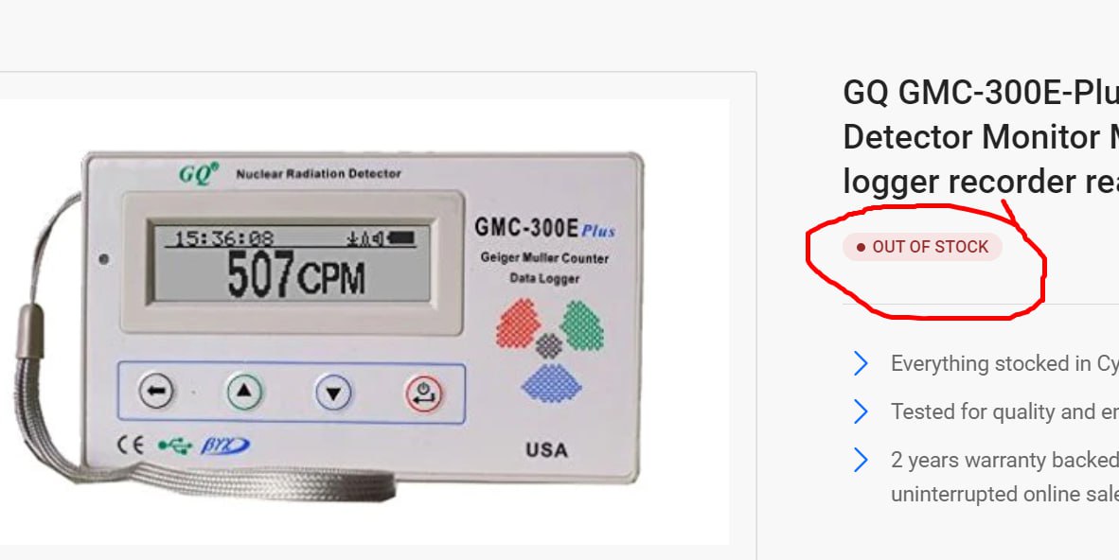Click chevron beside 'Tested for quality' text

pos(861,411)
